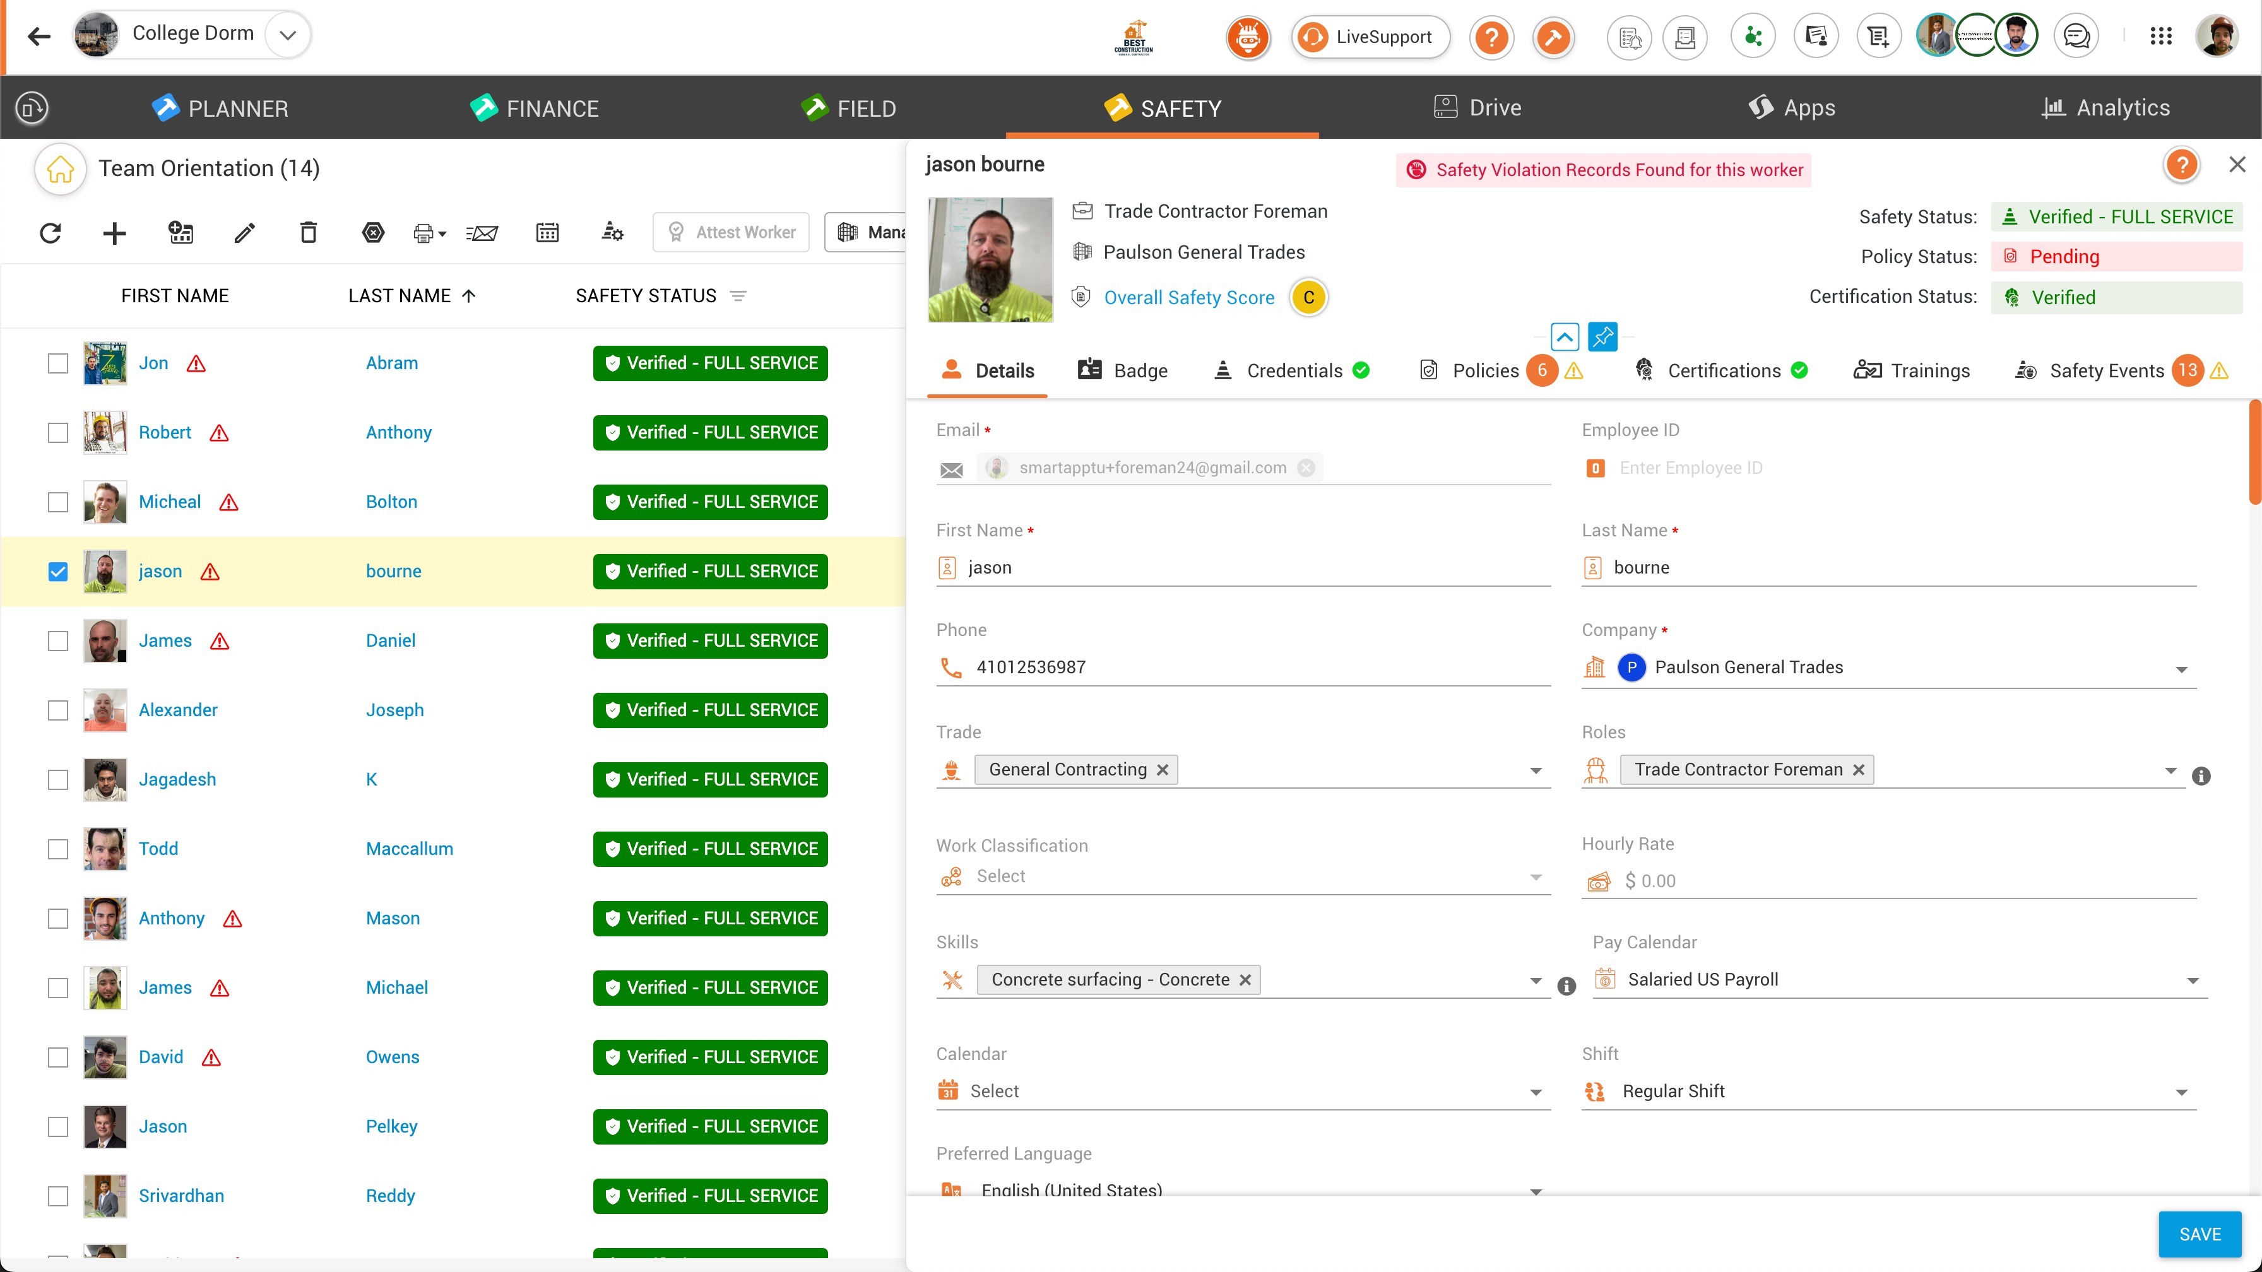Check the box for Todd Maccallum
The height and width of the screenshot is (1272, 2262).
pyautogui.click(x=58, y=849)
